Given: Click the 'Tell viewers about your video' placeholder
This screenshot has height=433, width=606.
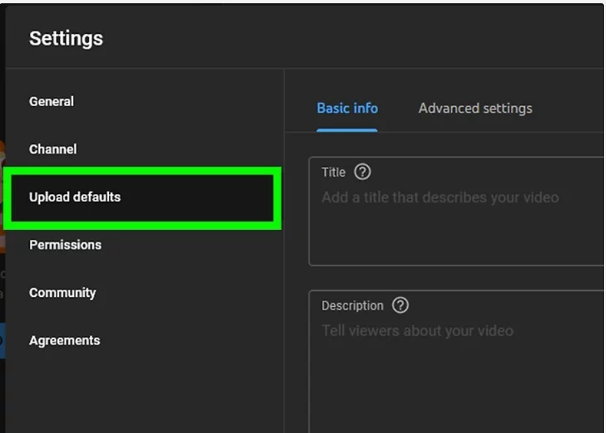Looking at the screenshot, I should [417, 331].
